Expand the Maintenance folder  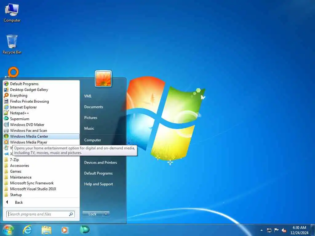coord(41,177)
